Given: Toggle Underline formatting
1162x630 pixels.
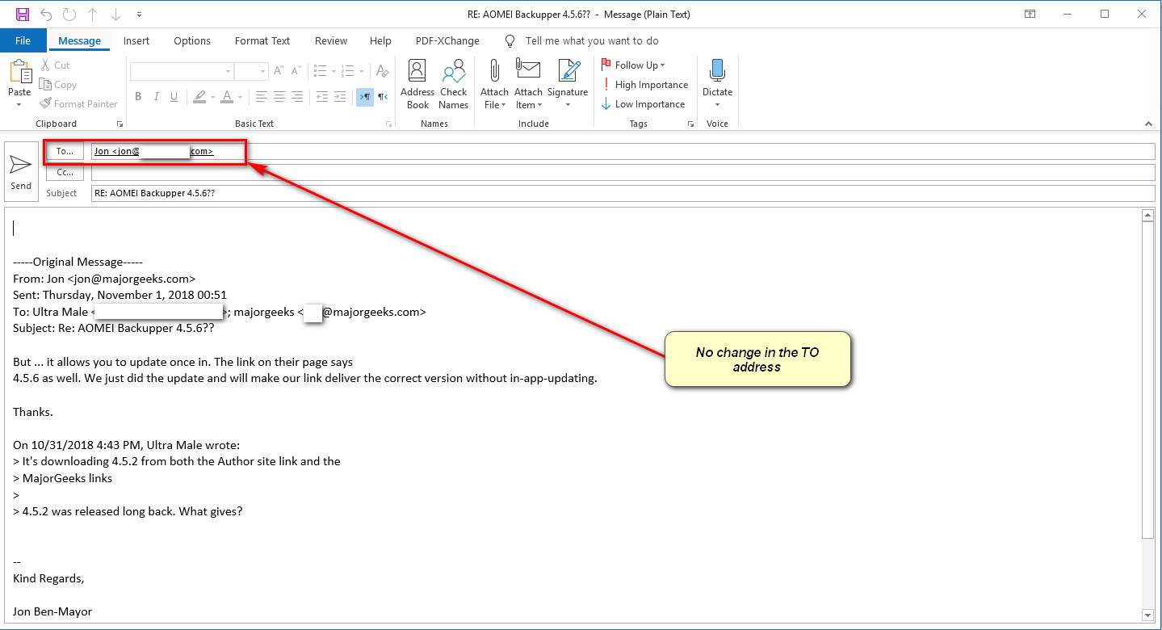Looking at the screenshot, I should 174,97.
